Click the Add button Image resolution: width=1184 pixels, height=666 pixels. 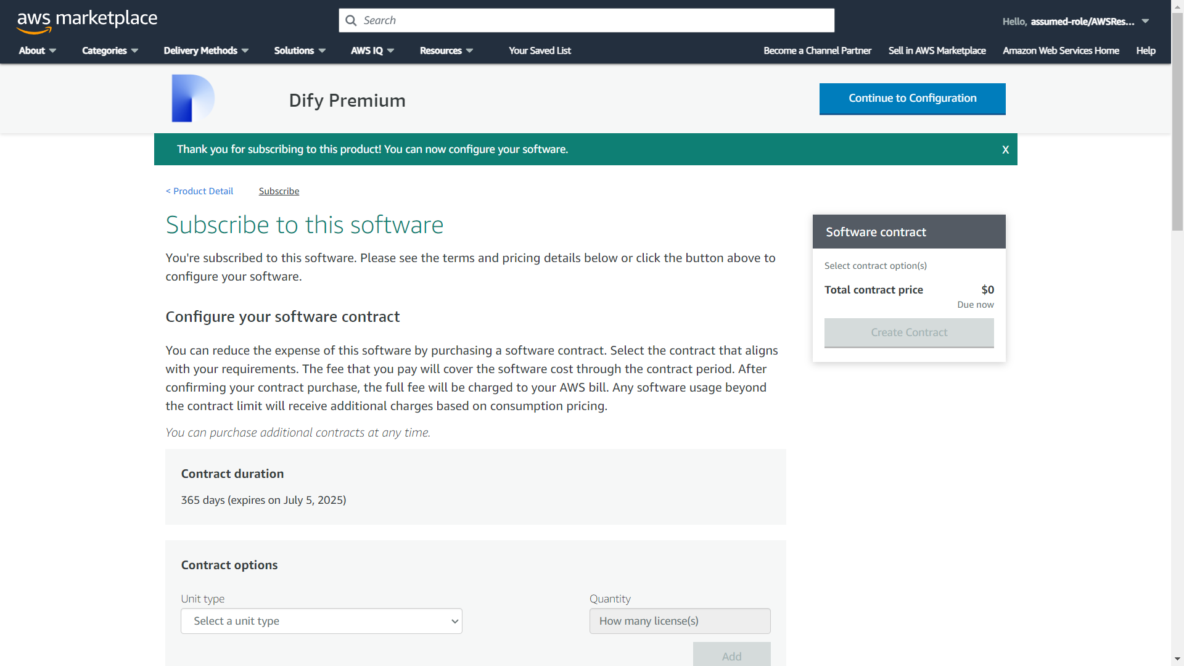tap(731, 656)
